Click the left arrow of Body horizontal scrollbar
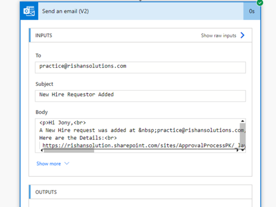 click(42, 150)
